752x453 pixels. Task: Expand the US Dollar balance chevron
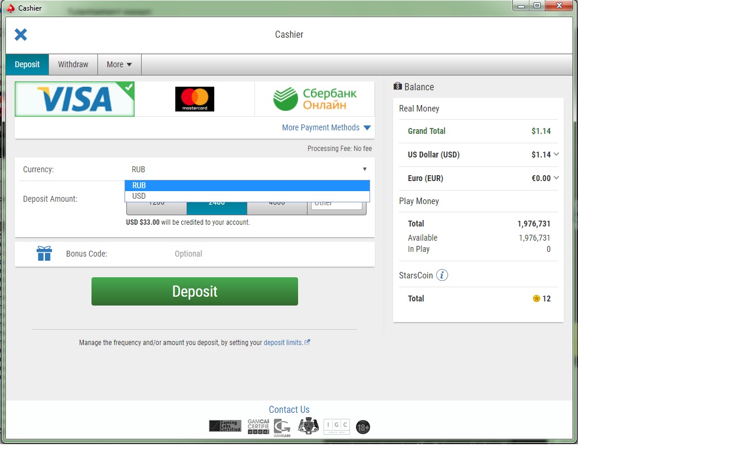556,155
